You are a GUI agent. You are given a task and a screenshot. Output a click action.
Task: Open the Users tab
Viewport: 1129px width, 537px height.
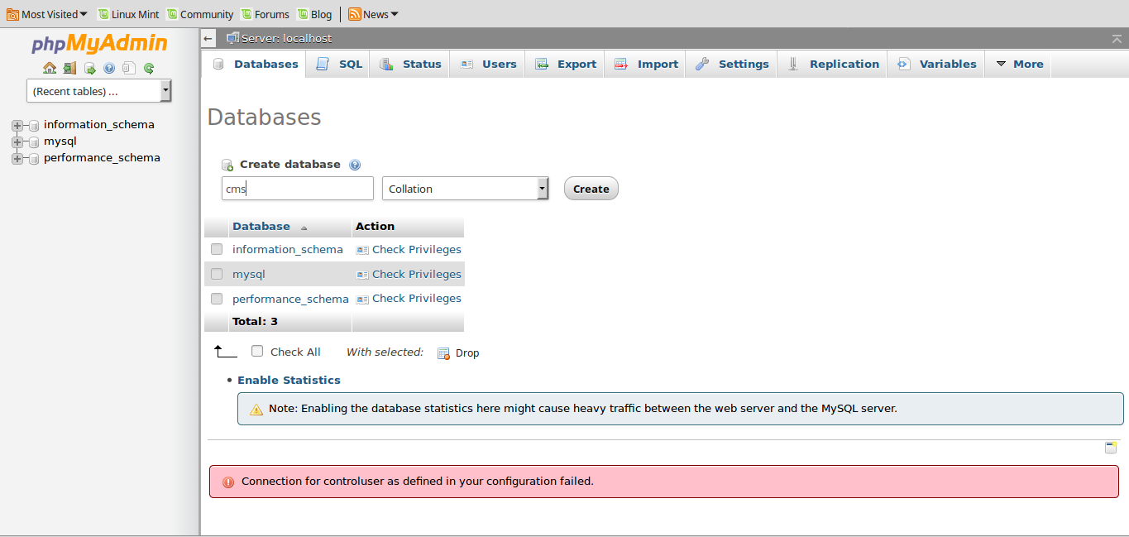(x=488, y=64)
